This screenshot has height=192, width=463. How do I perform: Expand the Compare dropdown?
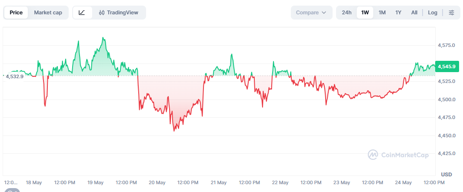pos(311,13)
